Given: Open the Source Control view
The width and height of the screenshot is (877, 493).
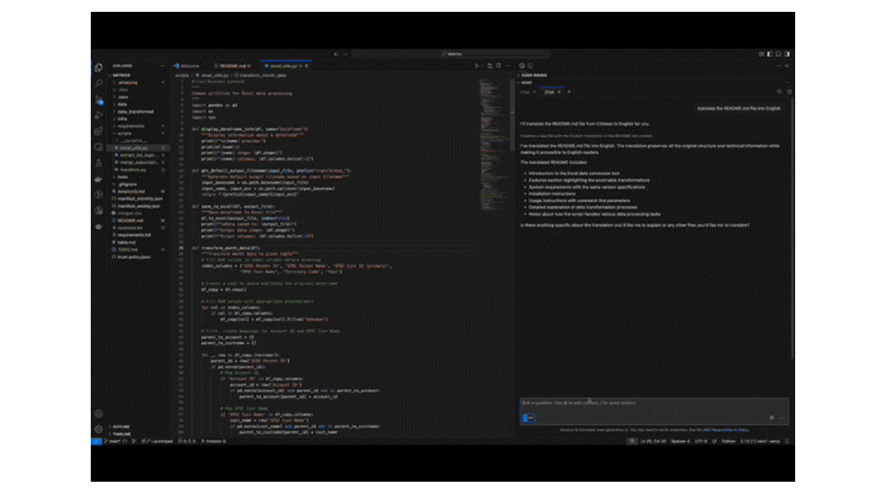Looking at the screenshot, I should pos(98,100).
